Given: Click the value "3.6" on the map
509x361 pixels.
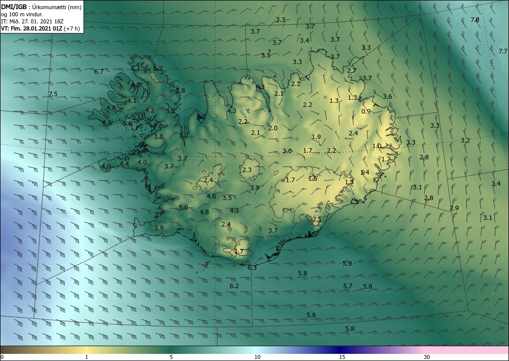Looking at the screenshot, I should pyautogui.click(x=387, y=96).
